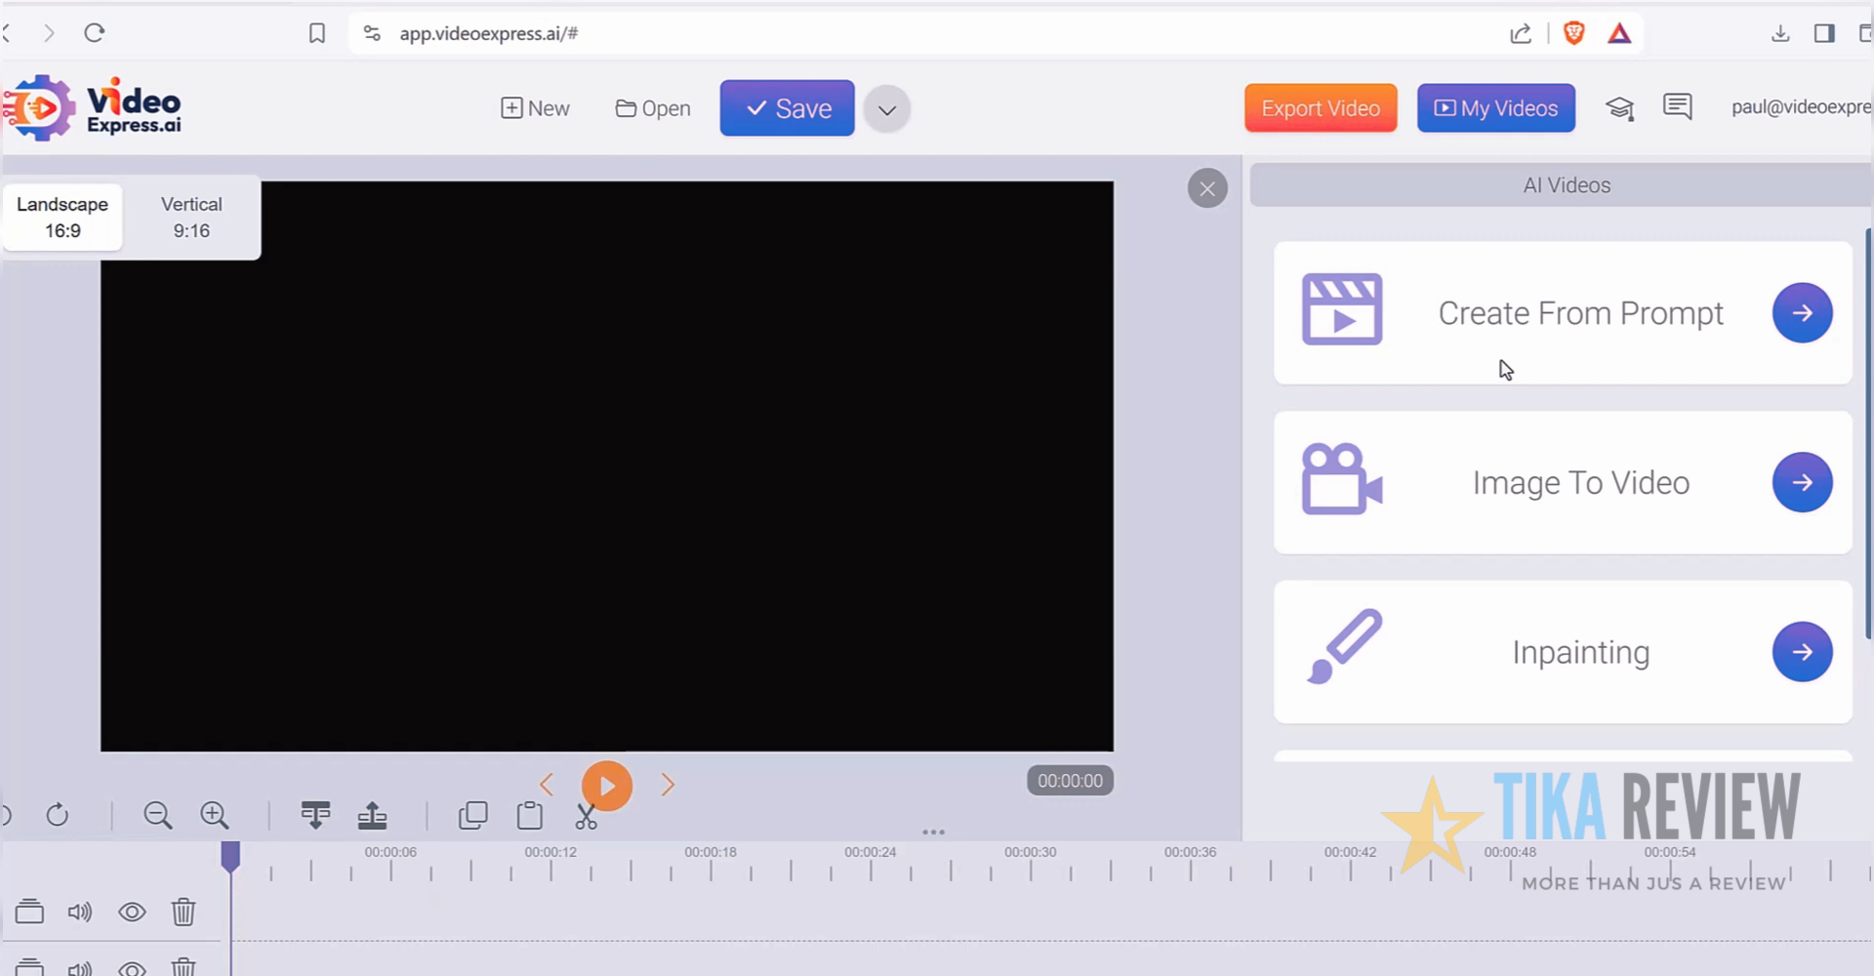The height and width of the screenshot is (976, 1874).
Task: Click the Open project menu item
Action: pos(653,108)
